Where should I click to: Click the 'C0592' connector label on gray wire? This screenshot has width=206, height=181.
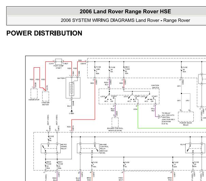[183, 82]
